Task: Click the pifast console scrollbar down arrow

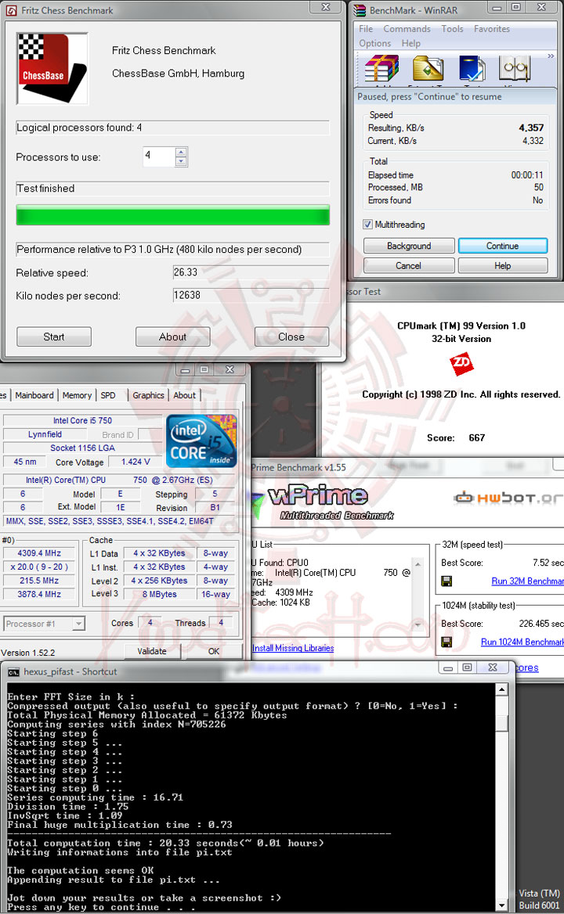Action: click(x=501, y=905)
